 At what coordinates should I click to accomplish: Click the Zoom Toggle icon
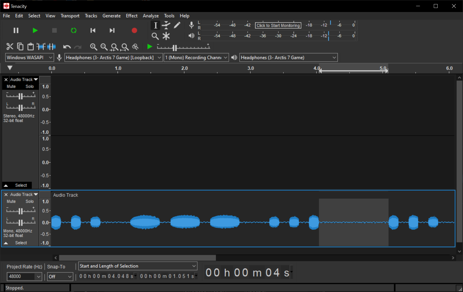tap(135, 47)
